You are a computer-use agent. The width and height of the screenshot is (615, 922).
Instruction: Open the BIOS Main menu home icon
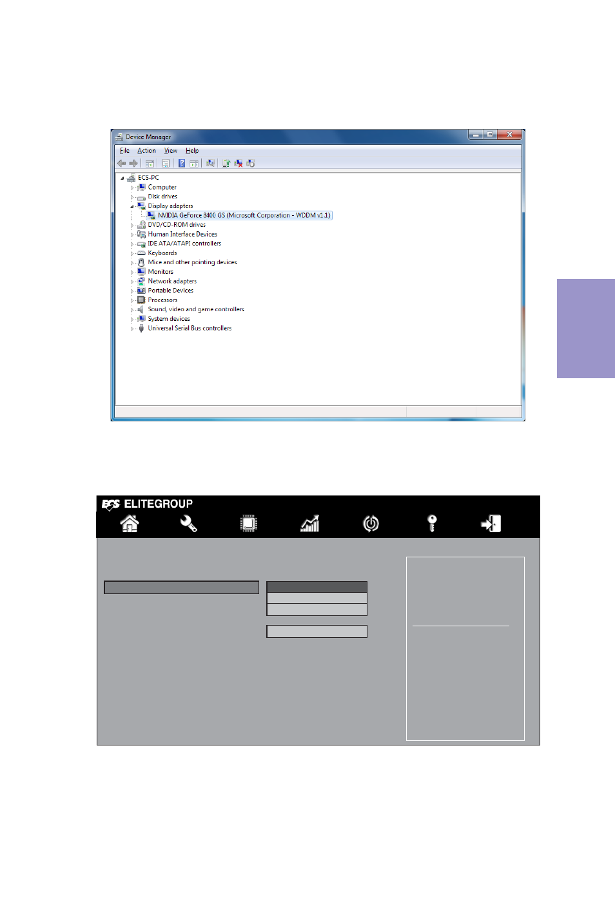click(130, 523)
